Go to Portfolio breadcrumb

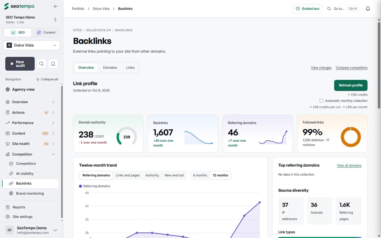pyautogui.click(x=78, y=9)
